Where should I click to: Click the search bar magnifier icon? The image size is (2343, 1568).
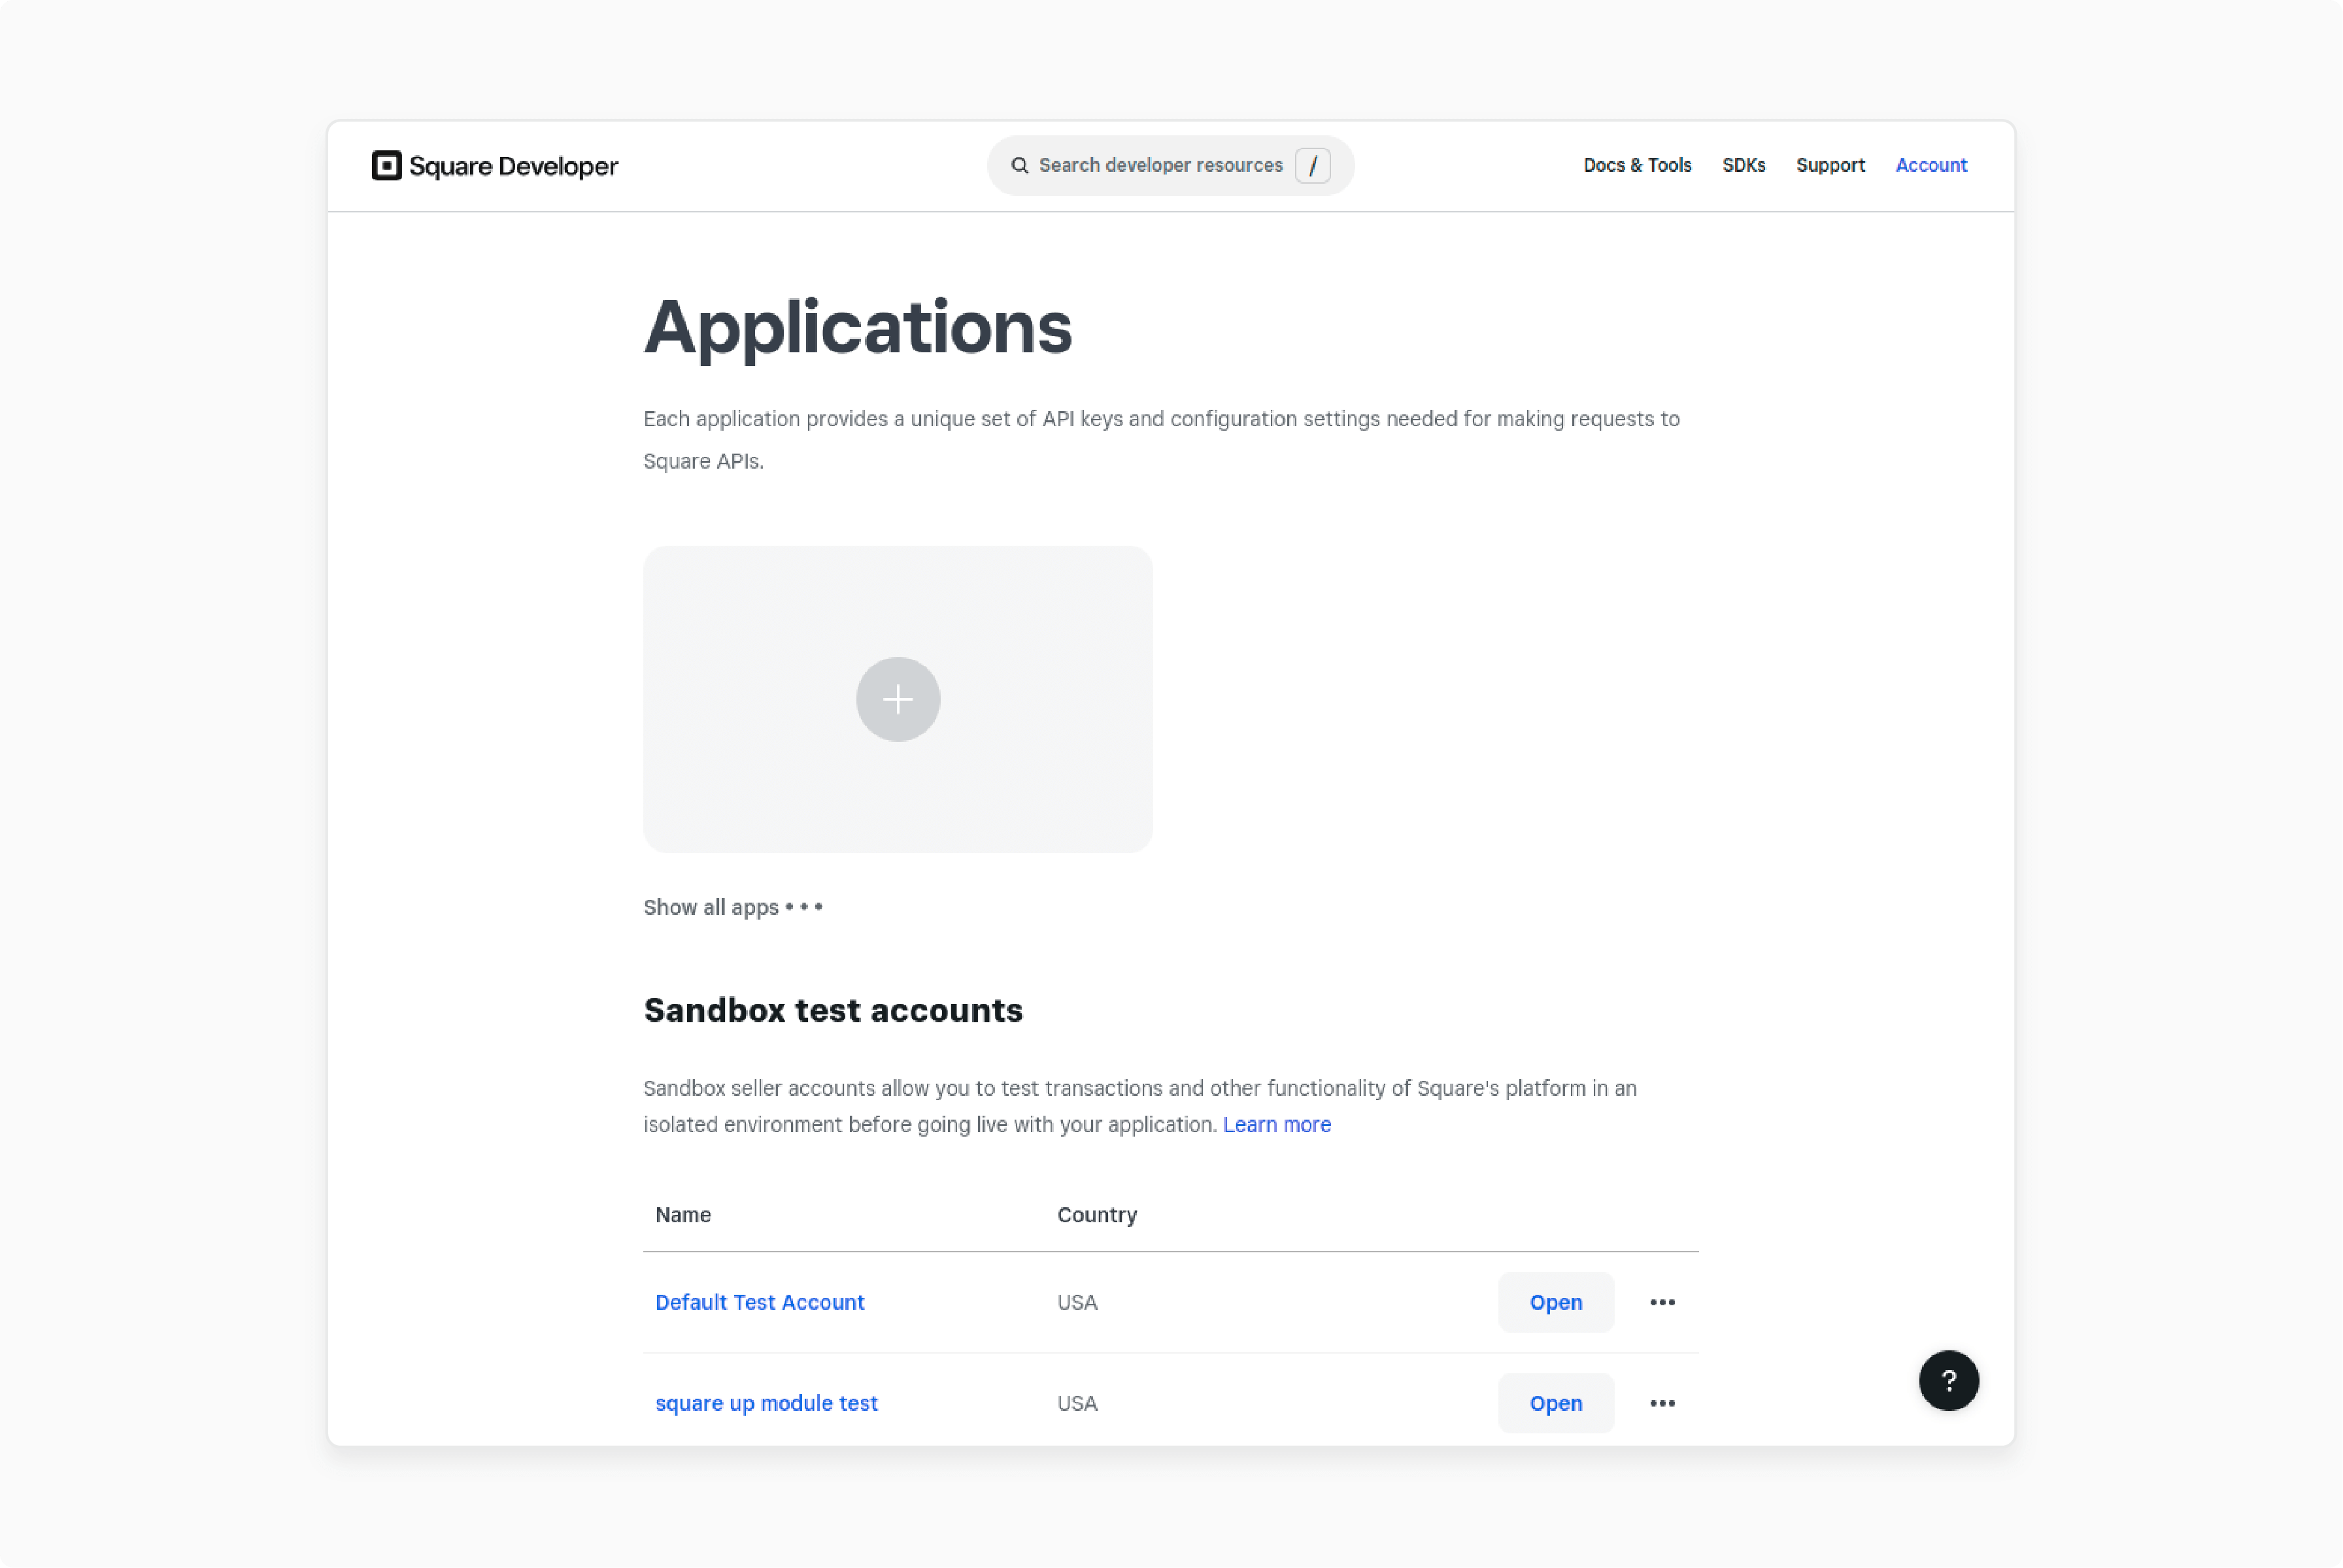tap(1020, 165)
